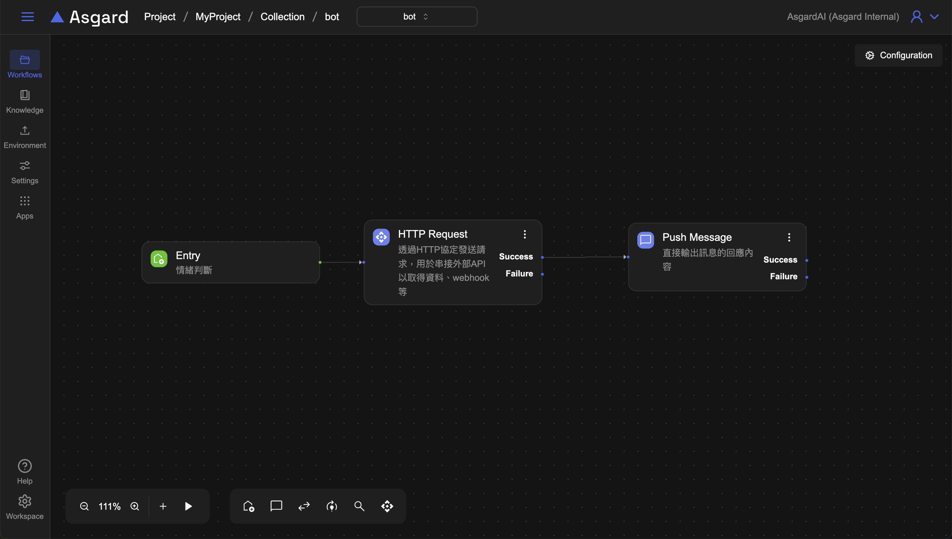
Task: Open the hamburger menu at top left
Action: click(x=27, y=17)
